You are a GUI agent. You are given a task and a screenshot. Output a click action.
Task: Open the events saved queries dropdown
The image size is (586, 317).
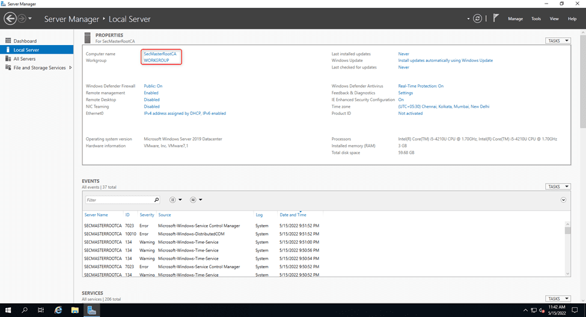(x=196, y=200)
